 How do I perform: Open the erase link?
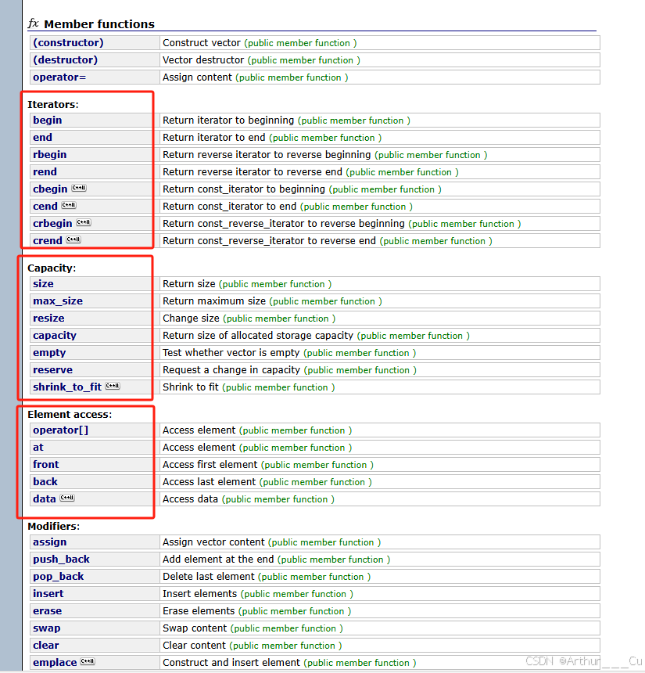click(47, 610)
